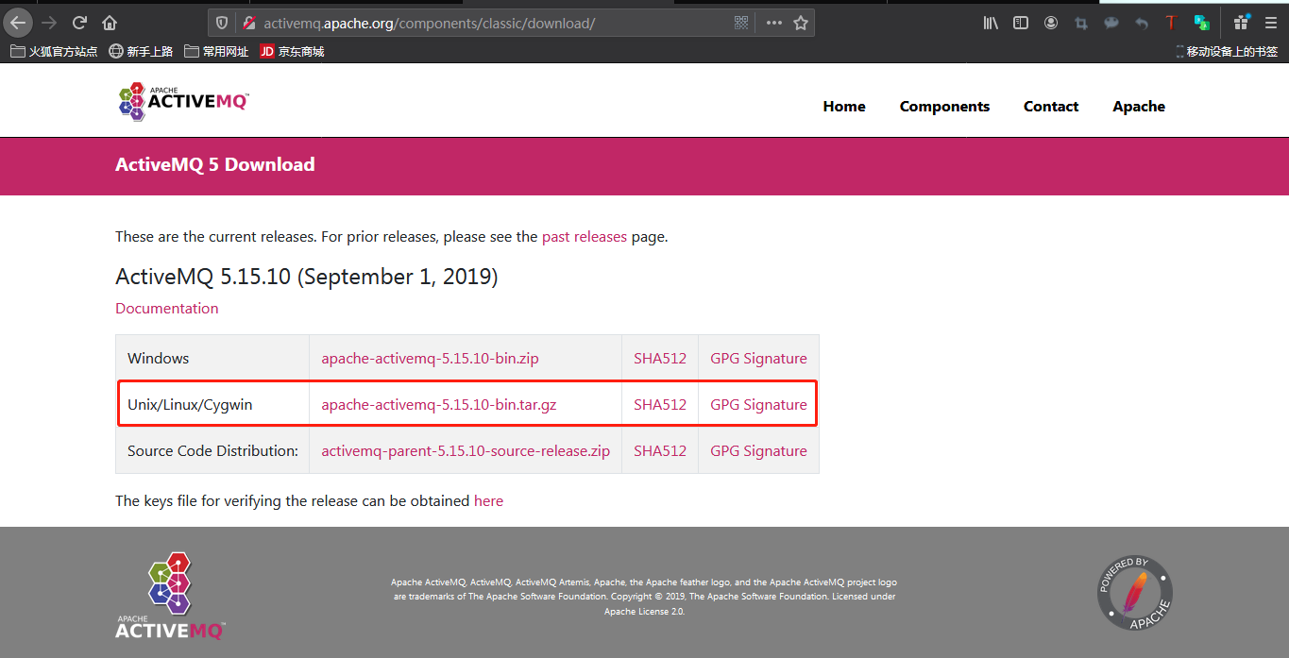Open SHA512 link in Unix/Linux/Cygwin row

(x=660, y=405)
